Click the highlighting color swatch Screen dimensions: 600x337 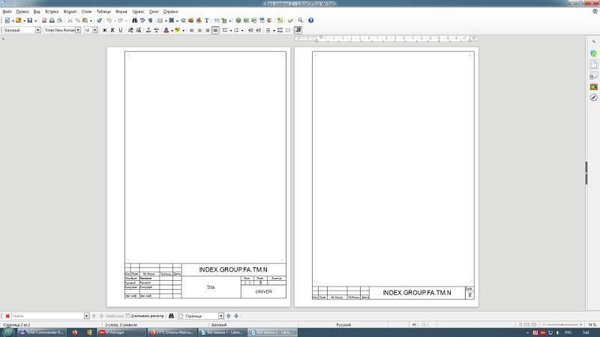(x=178, y=30)
